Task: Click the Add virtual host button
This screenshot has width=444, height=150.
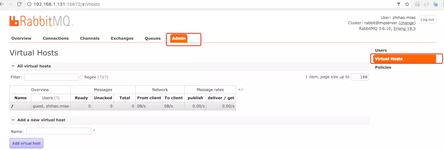Action: tap(26, 143)
